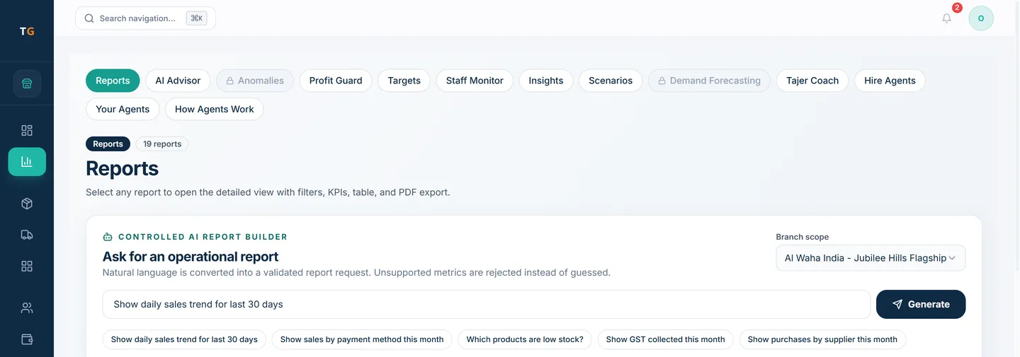The width and height of the screenshot is (1020, 357).
Task: Open the Insights tab
Action: coord(546,81)
